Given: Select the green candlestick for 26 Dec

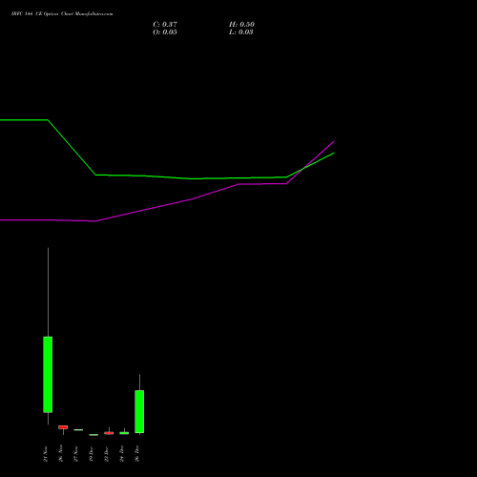Looking at the screenshot, I should click(139, 411).
